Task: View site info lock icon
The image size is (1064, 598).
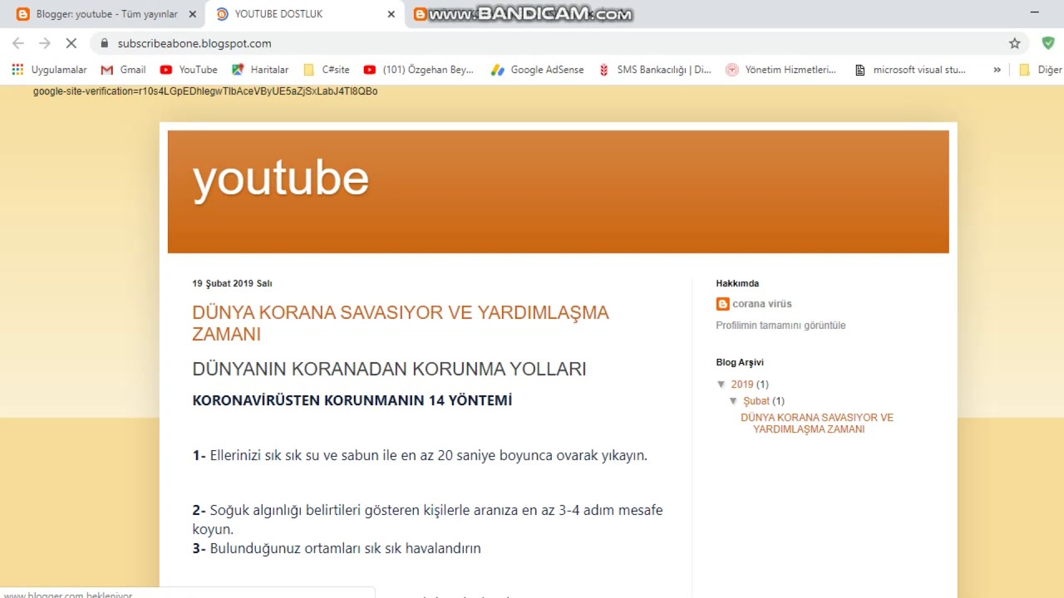Action: click(104, 43)
